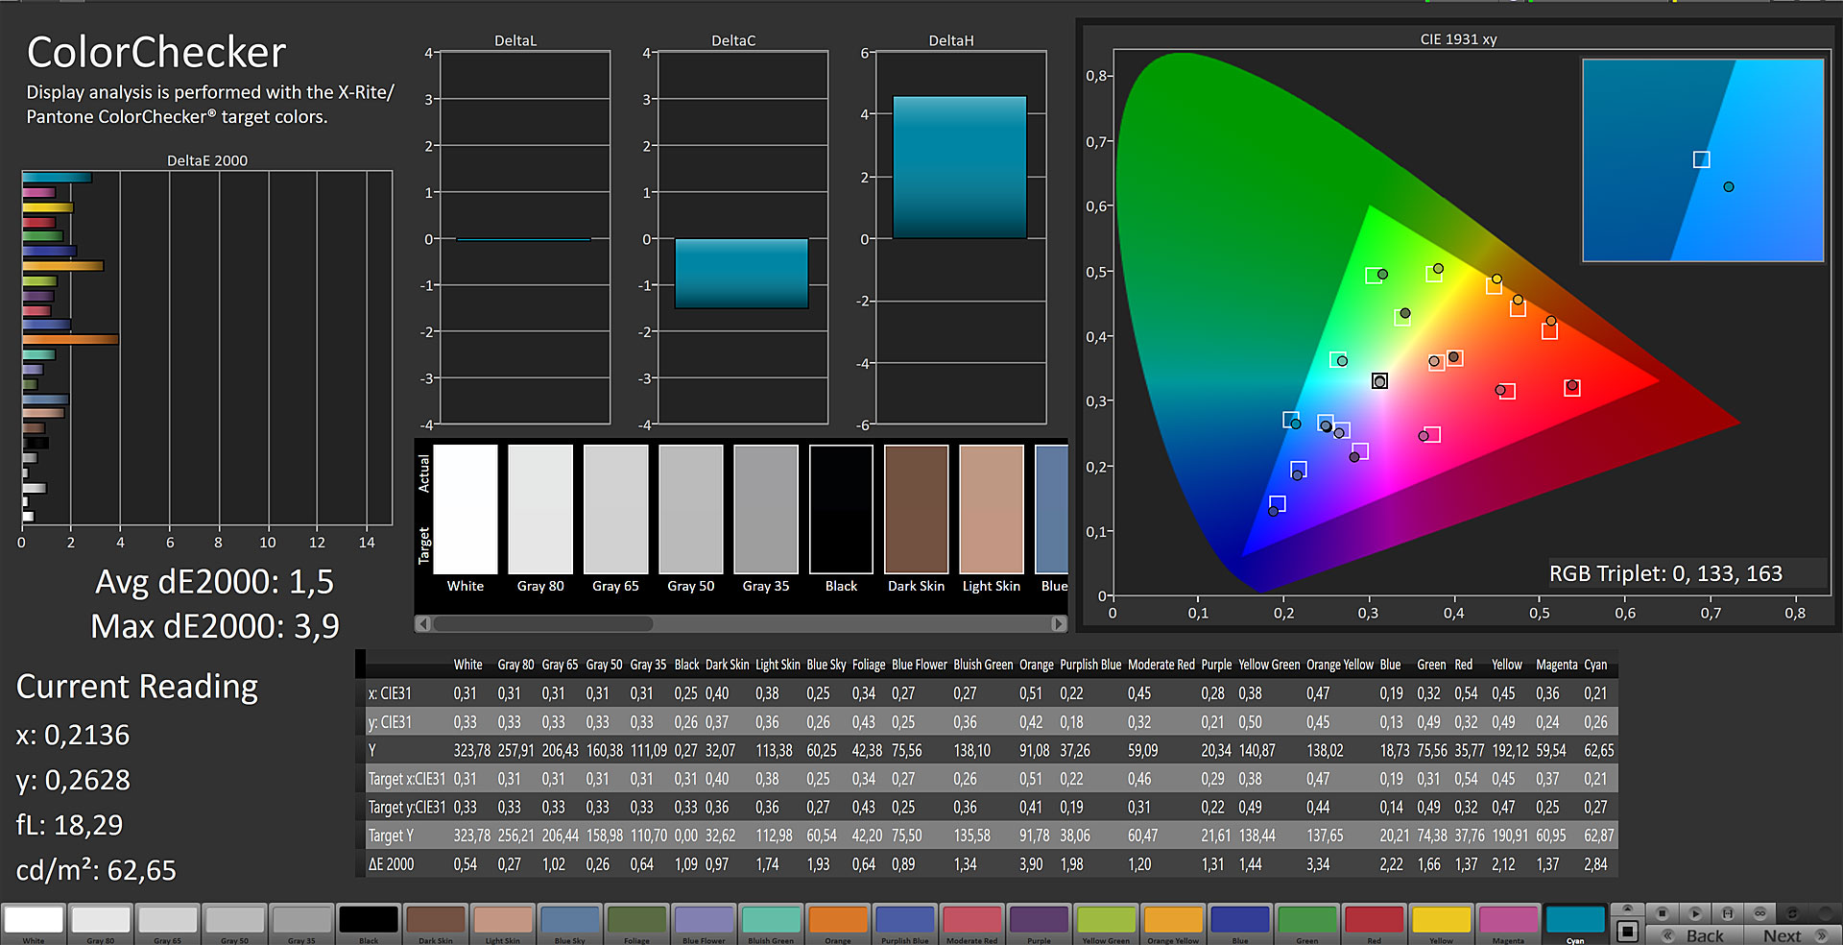Image resolution: width=1843 pixels, height=945 pixels.
Task: Select the Orange swatch in bottom strip
Action: pyautogui.click(x=838, y=921)
